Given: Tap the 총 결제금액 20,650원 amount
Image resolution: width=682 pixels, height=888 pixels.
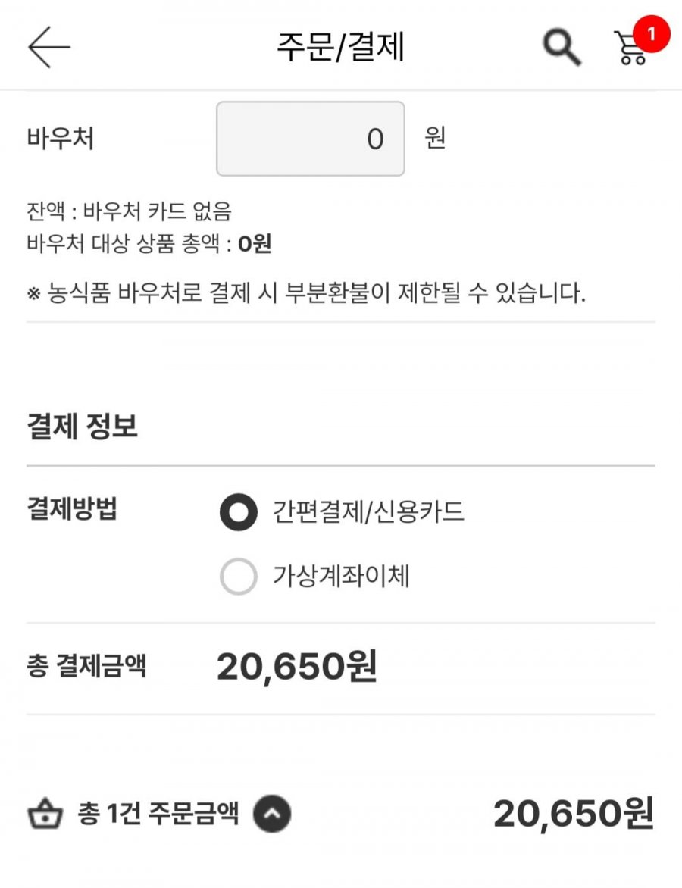Looking at the screenshot, I should [296, 668].
